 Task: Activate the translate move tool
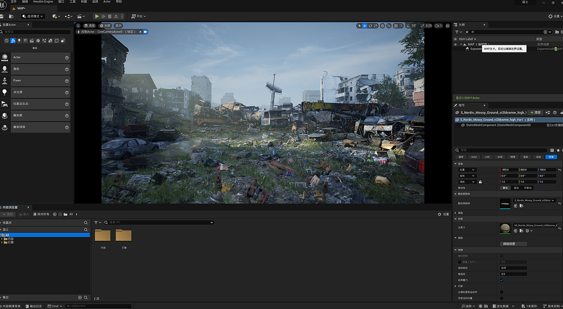[365, 26]
